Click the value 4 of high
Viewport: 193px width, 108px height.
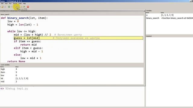click(x=16, y=69)
